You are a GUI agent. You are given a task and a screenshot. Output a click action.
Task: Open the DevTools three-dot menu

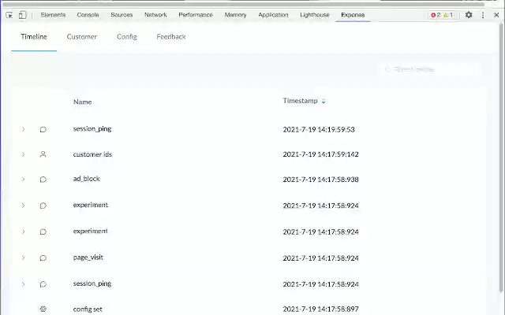tap(482, 15)
